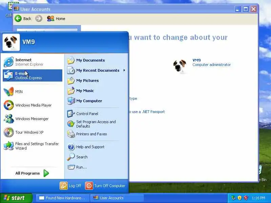Open Help and Support

(x=97, y=147)
